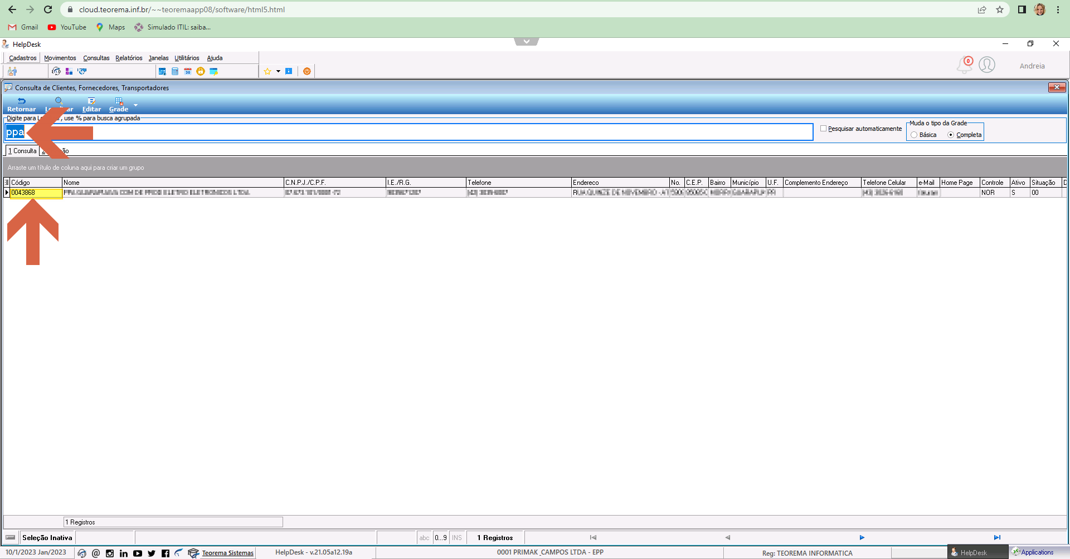This screenshot has height=559, width=1070.
Task: Open the blue calendar grid icon
Action: point(162,71)
